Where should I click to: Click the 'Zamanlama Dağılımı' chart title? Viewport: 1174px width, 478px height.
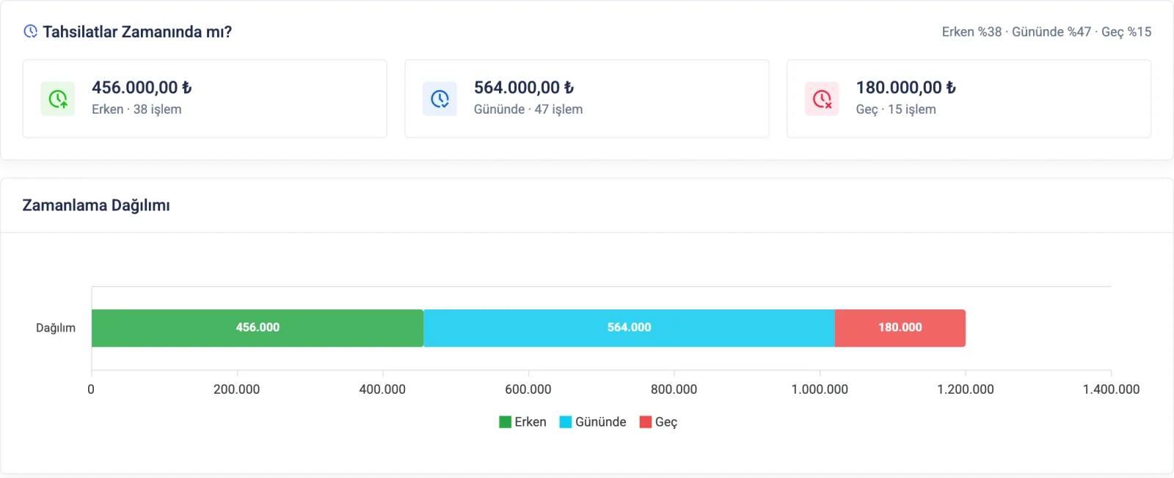click(96, 205)
